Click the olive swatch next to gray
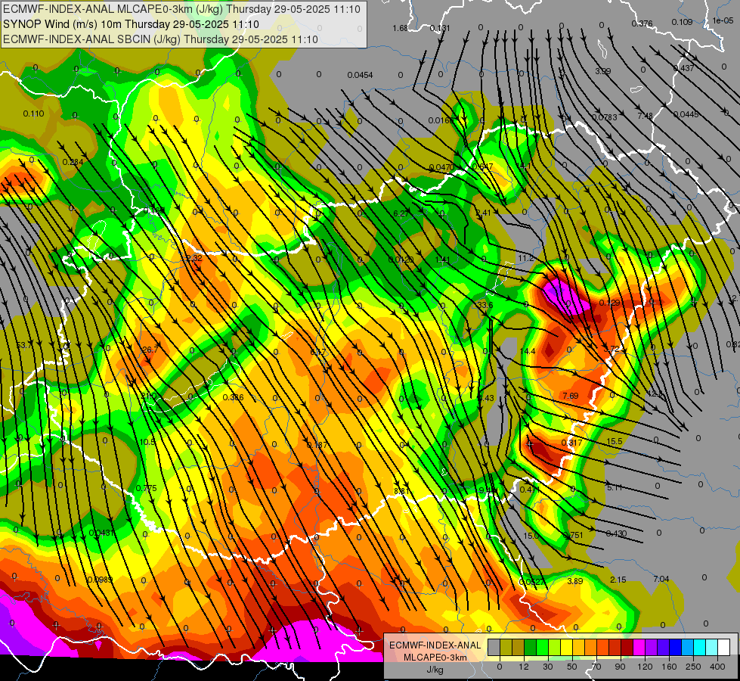 [506, 647]
